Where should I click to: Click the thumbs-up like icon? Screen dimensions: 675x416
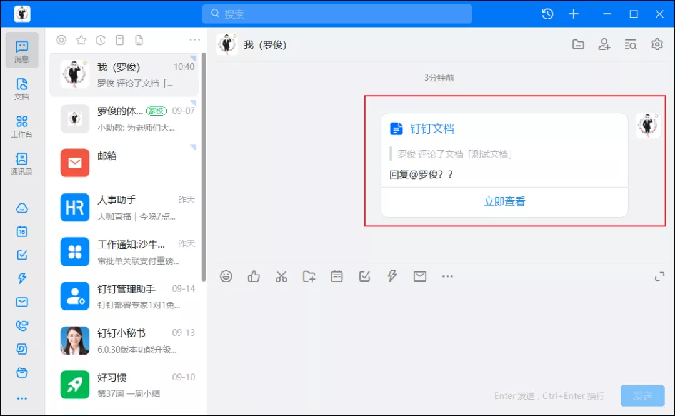click(254, 276)
